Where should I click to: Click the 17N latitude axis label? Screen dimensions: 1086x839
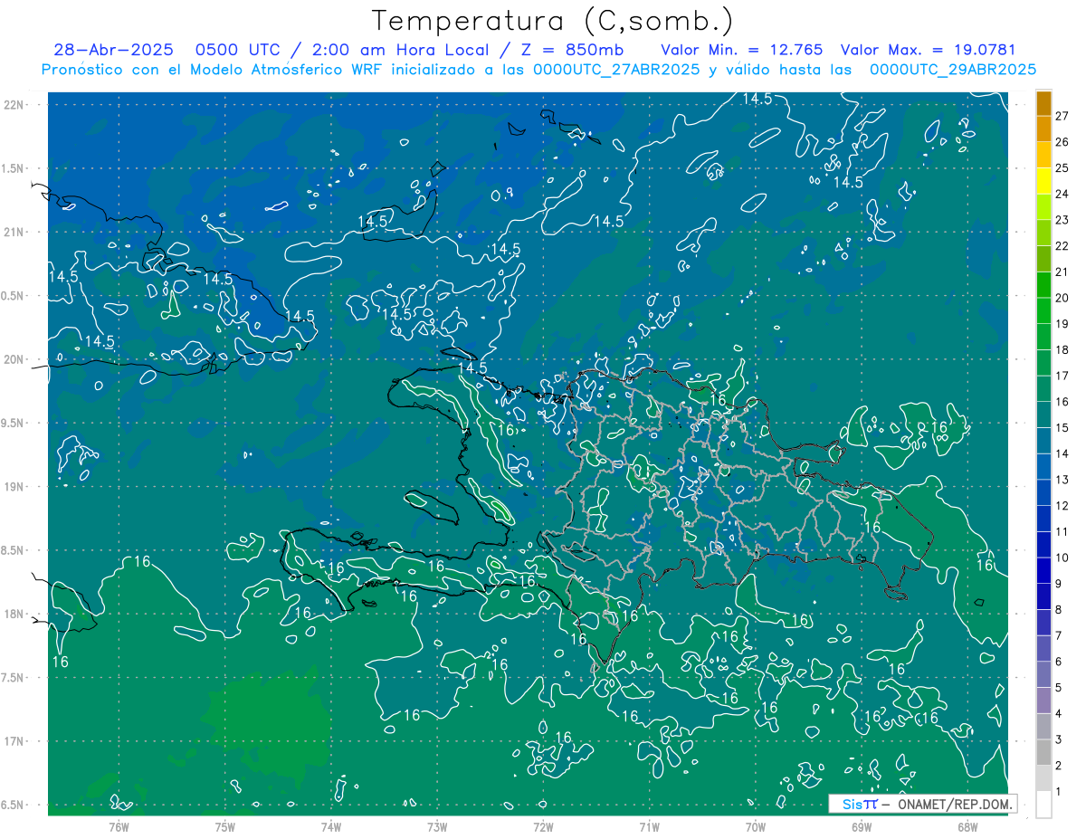[14, 741]
